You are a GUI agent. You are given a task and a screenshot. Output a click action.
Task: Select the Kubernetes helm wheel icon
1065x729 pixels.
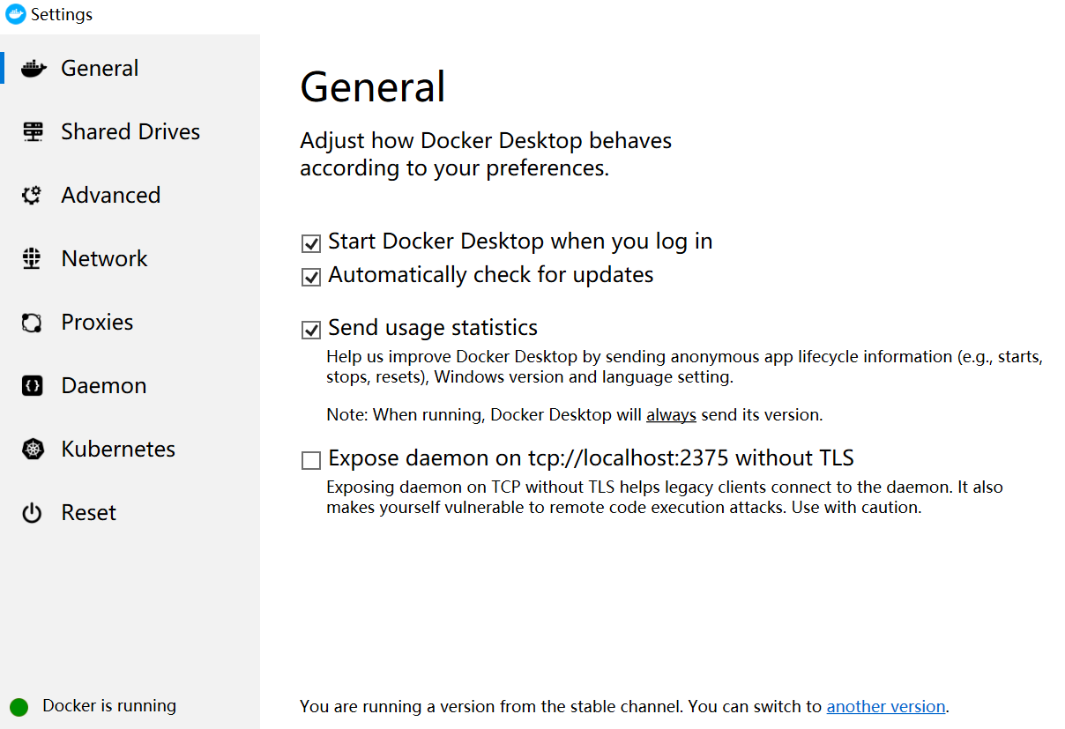click(x=33, y=448)
